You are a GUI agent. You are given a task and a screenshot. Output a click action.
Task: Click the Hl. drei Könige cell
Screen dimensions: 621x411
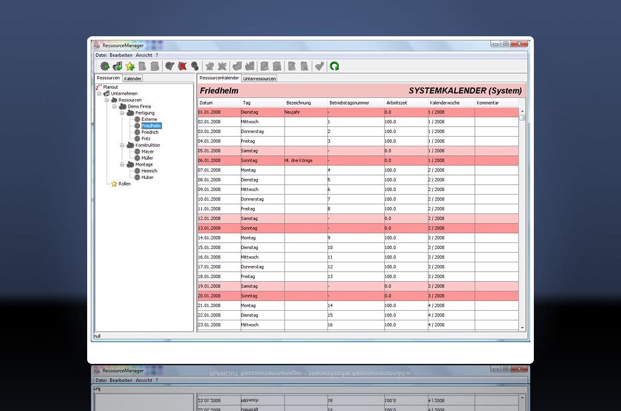tap(306, 161)
